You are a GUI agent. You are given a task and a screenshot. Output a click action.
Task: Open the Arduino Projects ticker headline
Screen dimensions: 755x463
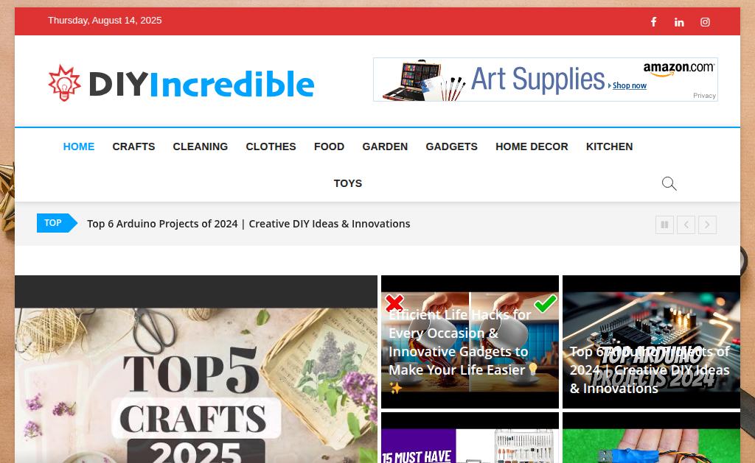(x=248, y=224)
